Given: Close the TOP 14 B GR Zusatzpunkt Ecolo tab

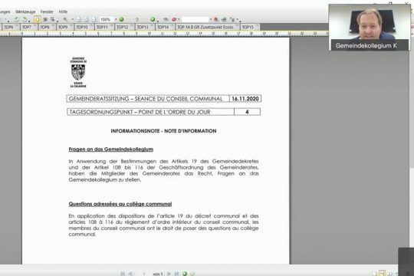Looking at the screenshot, I should pyautogui.click(x=237, y=25).
